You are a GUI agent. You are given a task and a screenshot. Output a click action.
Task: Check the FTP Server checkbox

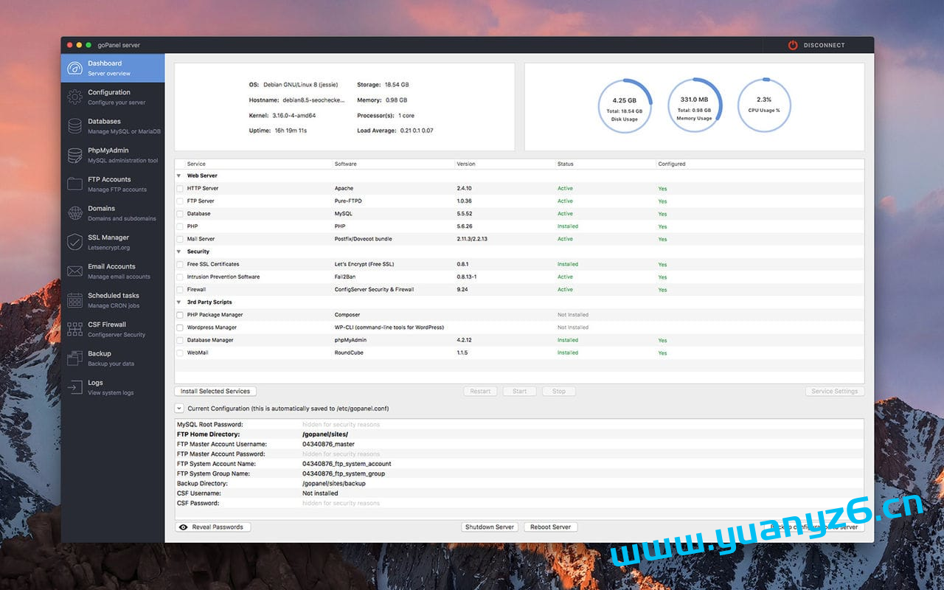tap(179, 201)
